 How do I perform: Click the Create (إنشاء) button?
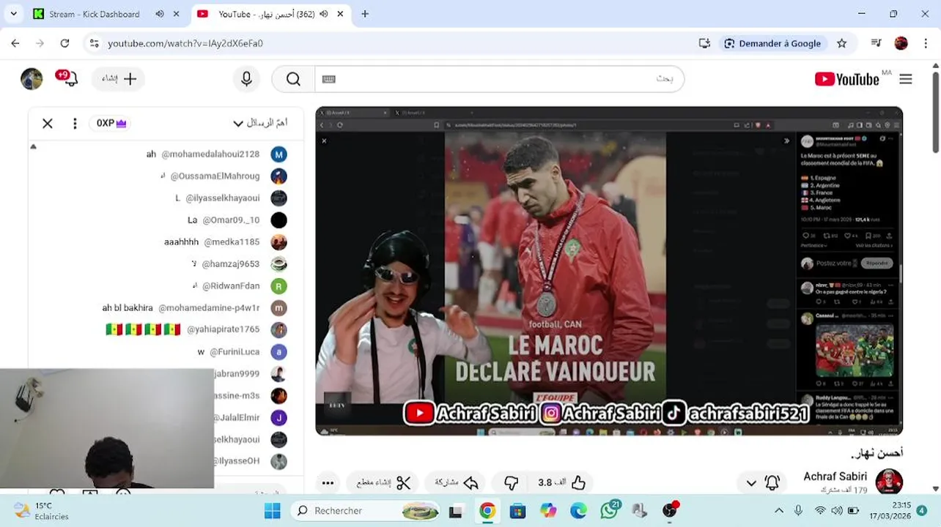pos(119,79)
